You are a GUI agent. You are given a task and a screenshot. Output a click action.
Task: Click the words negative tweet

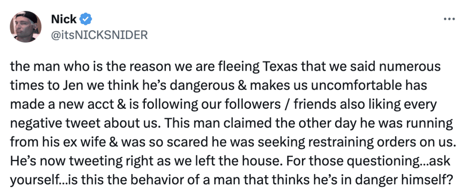click(47, 123)
